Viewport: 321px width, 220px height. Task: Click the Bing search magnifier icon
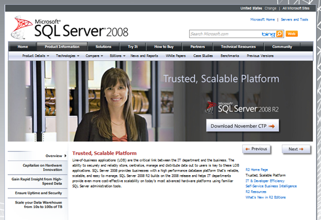tap(279, 34)
